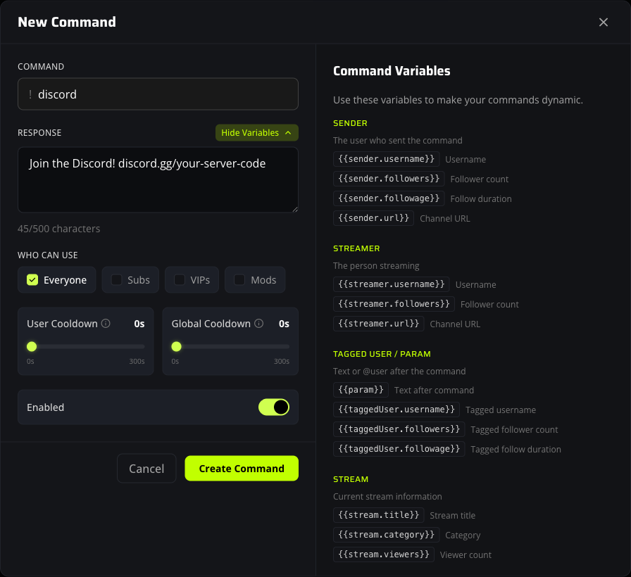Click the '45/500 characters' counter text
Viewport: 631px width, 577px height.
click(x=58, y=229)
